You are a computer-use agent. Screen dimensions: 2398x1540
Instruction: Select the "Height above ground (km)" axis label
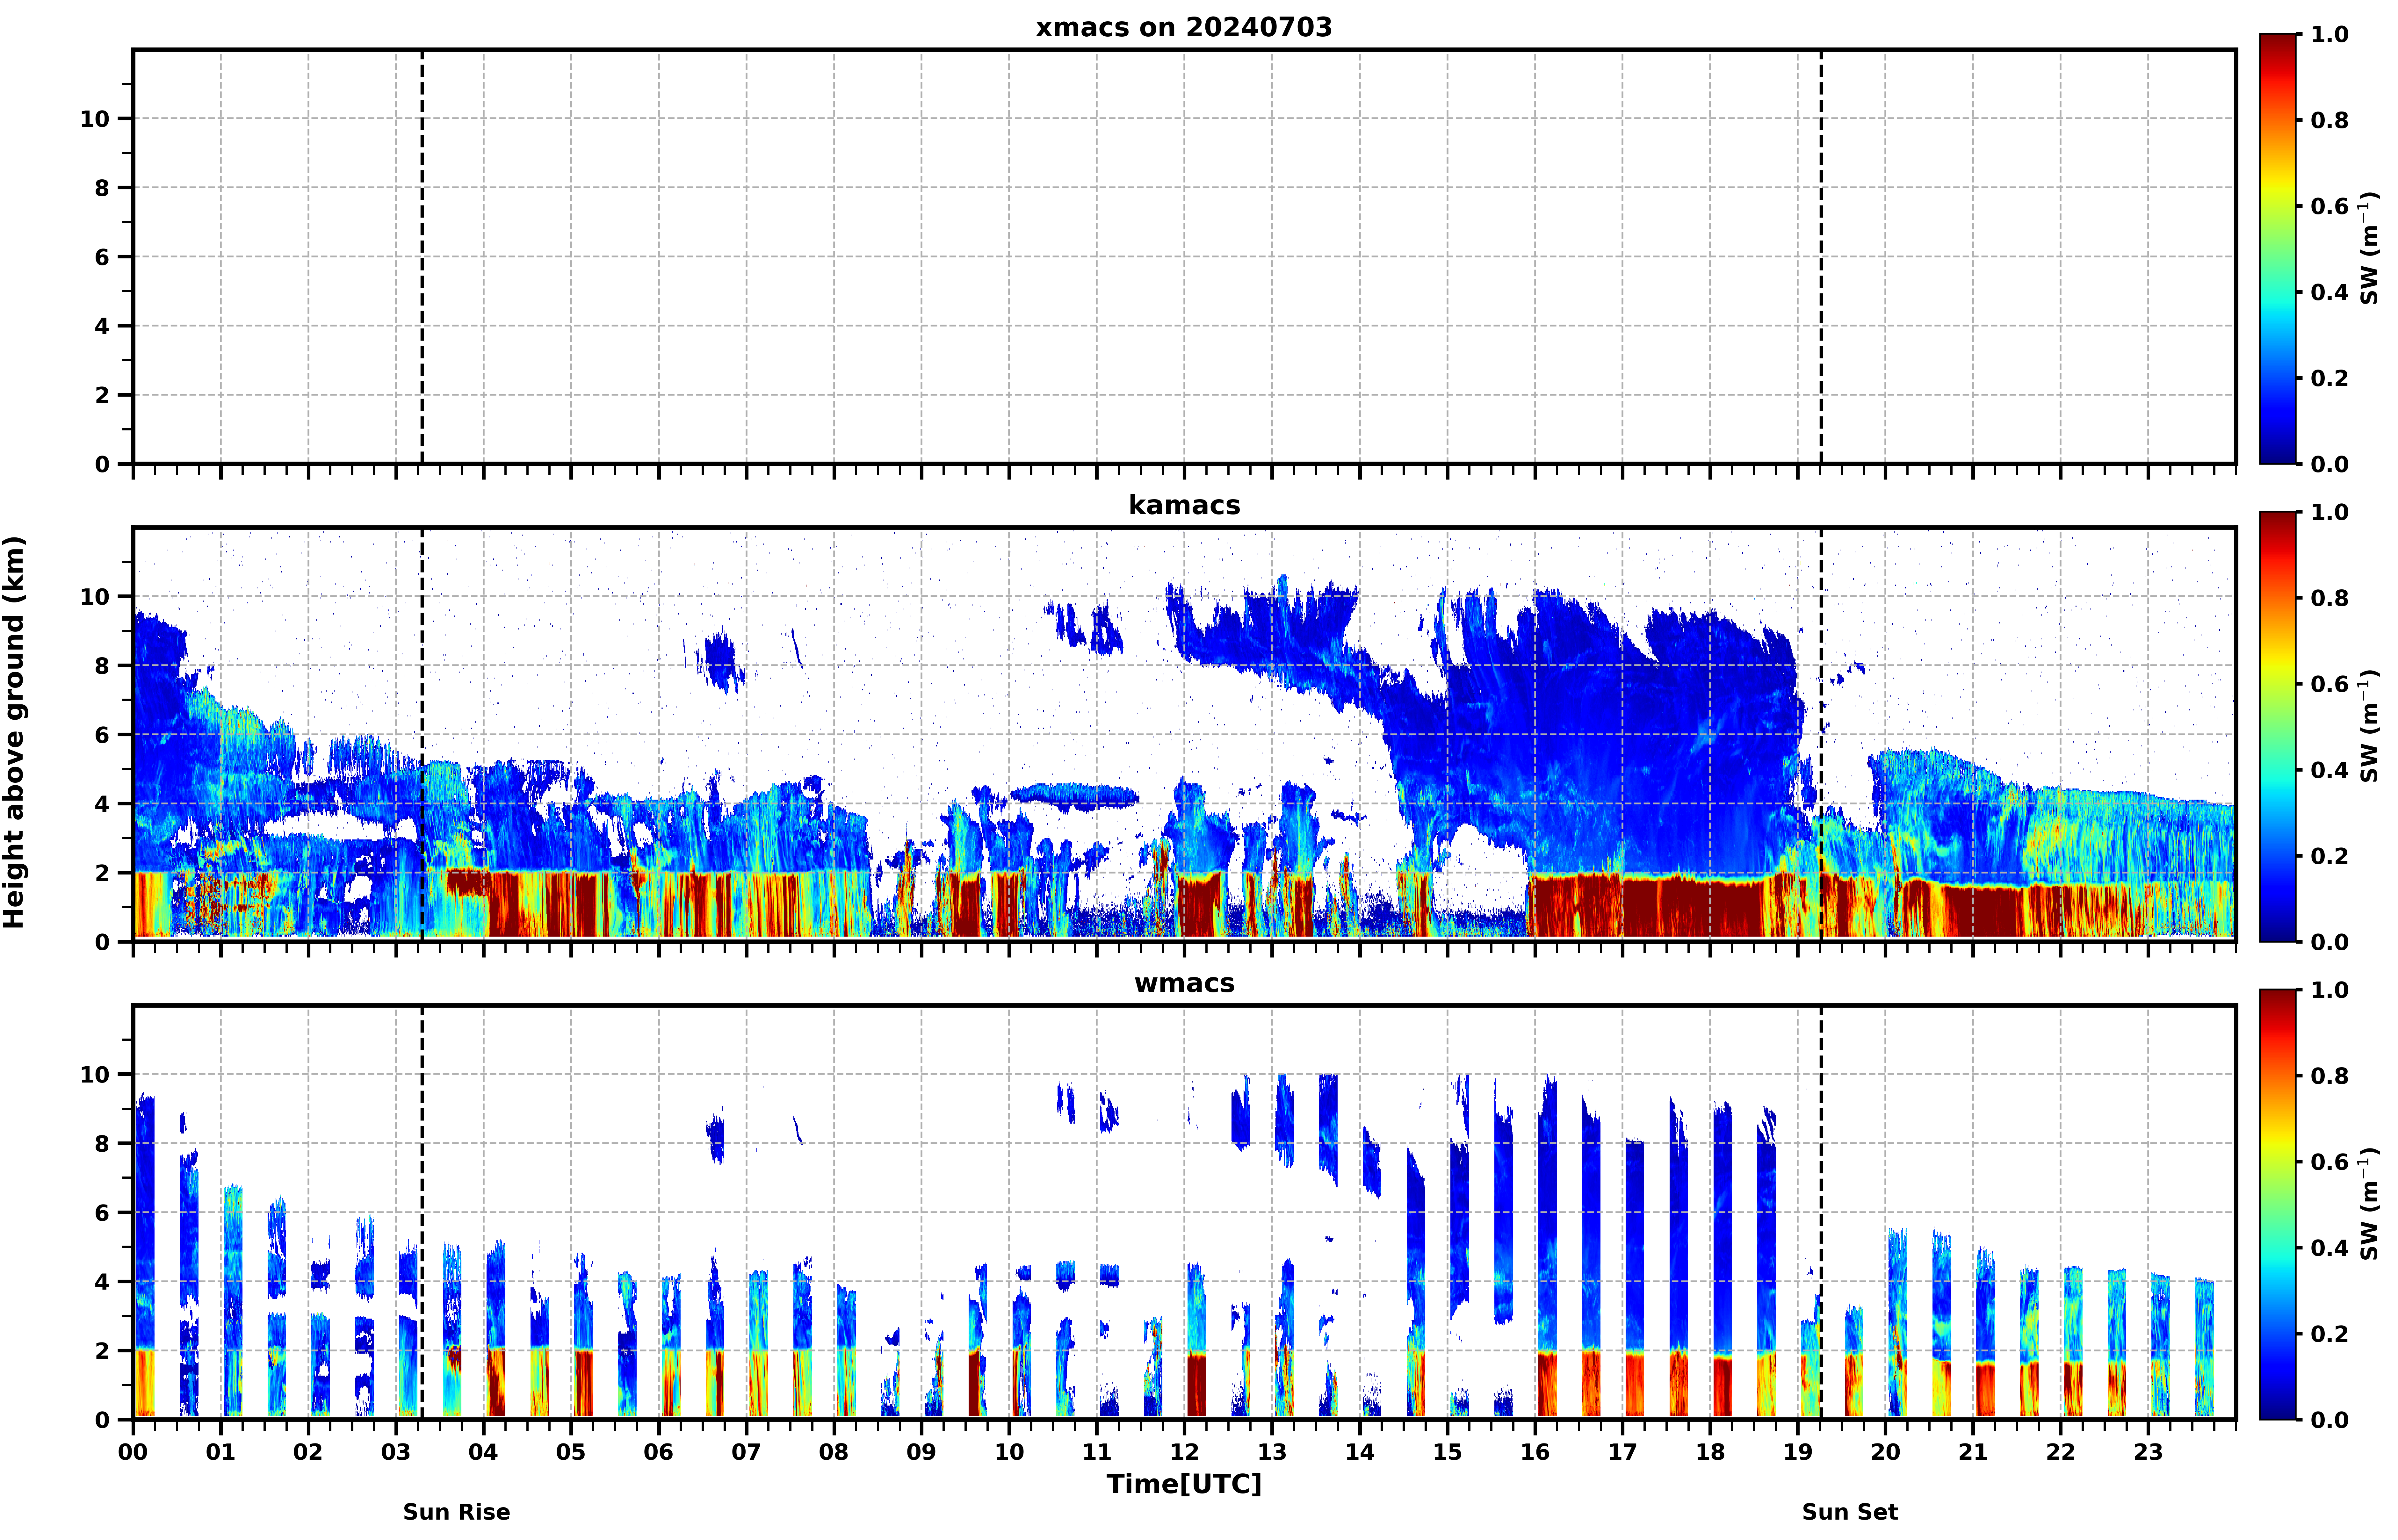(x=14, y=732)
